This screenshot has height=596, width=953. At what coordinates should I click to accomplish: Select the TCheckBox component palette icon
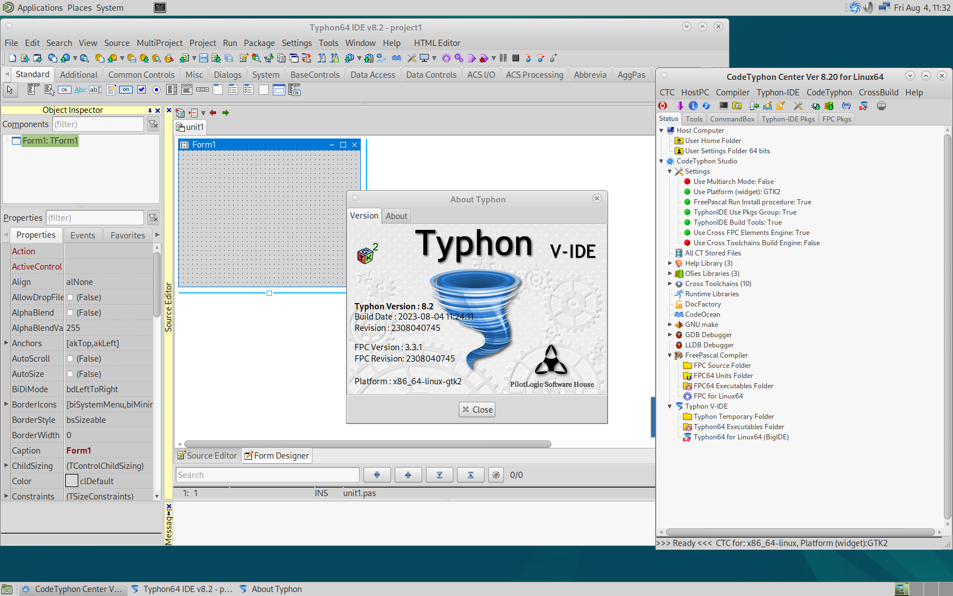point(142,90)
